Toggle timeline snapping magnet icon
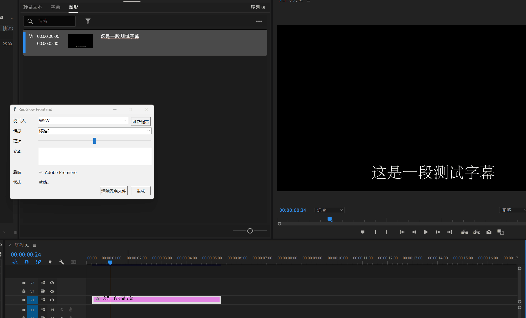The width and height of the screenshot is (526, 318). pyautogui.click(x=27, y=262)
